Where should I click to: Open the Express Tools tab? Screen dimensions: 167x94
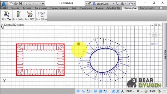coord(147,8)
